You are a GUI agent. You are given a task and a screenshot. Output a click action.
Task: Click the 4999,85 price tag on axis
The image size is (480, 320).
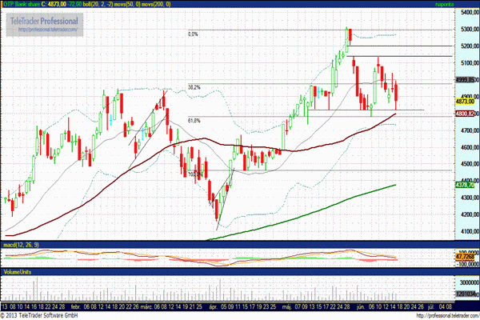466,80
